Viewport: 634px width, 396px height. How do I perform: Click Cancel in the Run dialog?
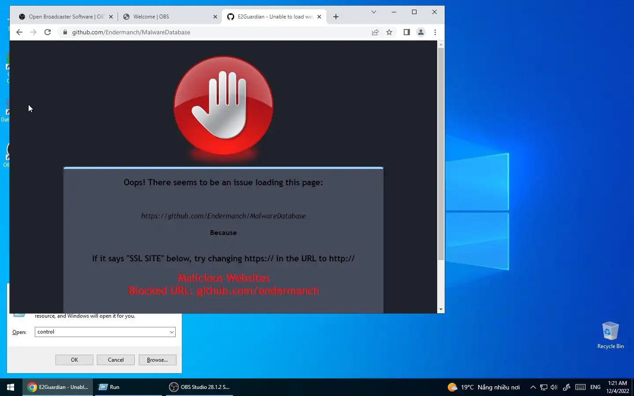coord(116,360)
